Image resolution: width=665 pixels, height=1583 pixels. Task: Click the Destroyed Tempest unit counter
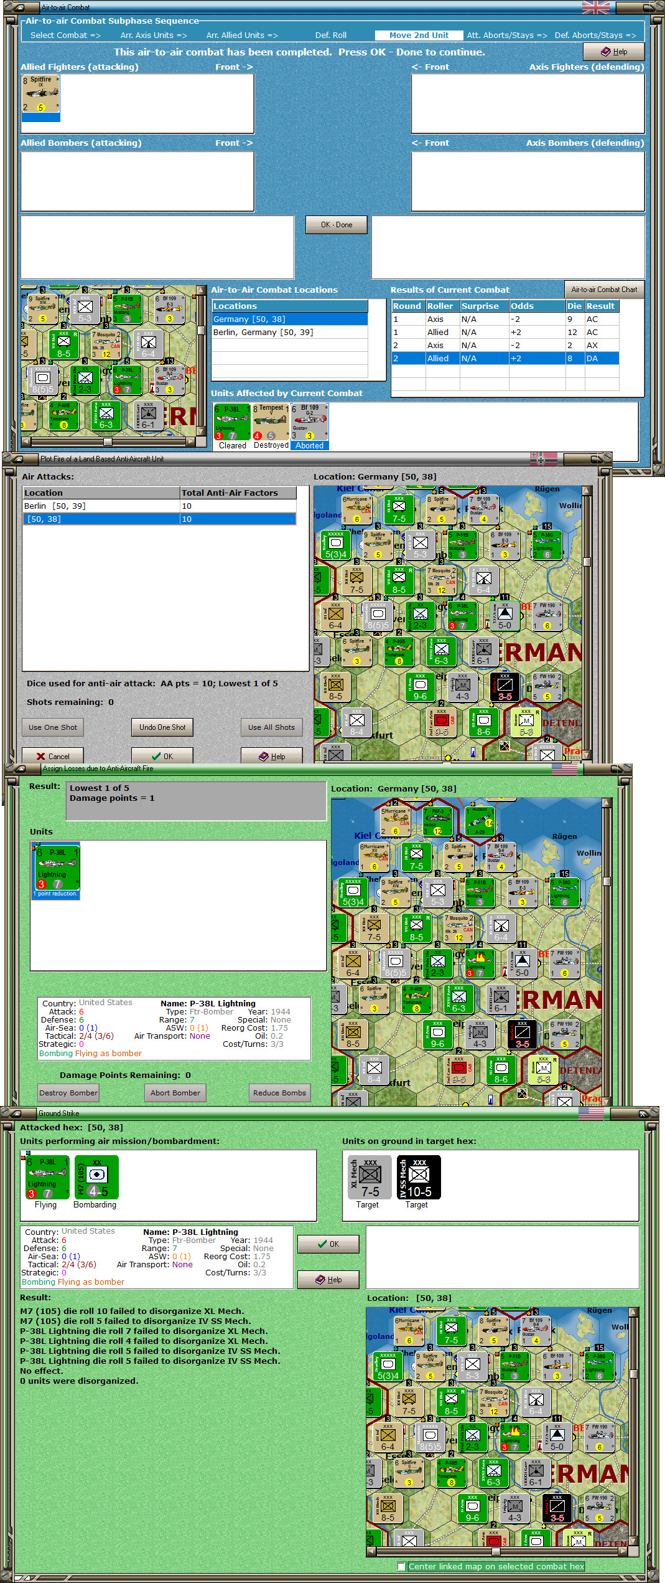click(x=271, y=422)
